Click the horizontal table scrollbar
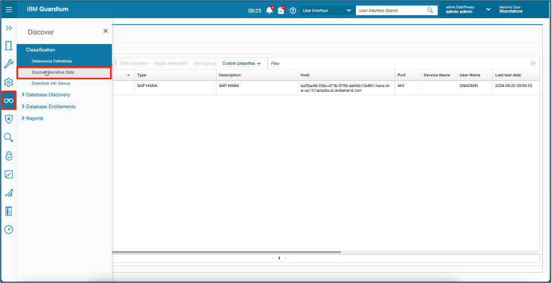552x283 pixels. pos(227,252)
